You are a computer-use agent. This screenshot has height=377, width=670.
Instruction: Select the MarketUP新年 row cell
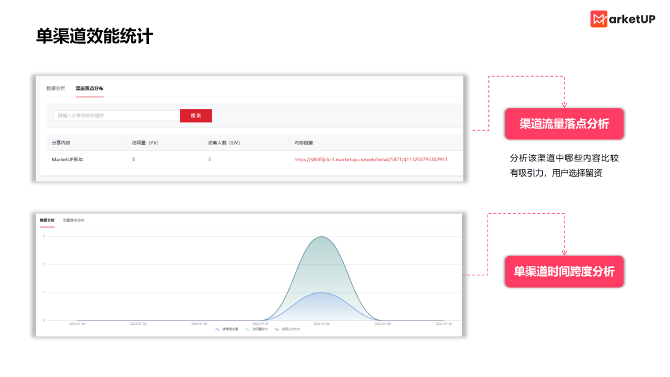click(68, 159)
